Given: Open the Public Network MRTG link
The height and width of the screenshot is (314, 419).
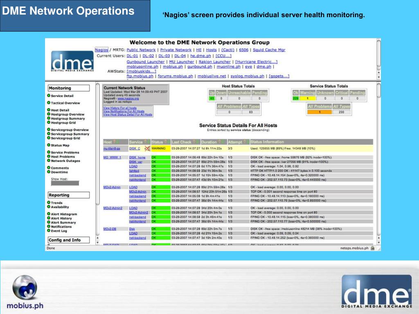Looking at the screenshot, I should click(141, 50).
